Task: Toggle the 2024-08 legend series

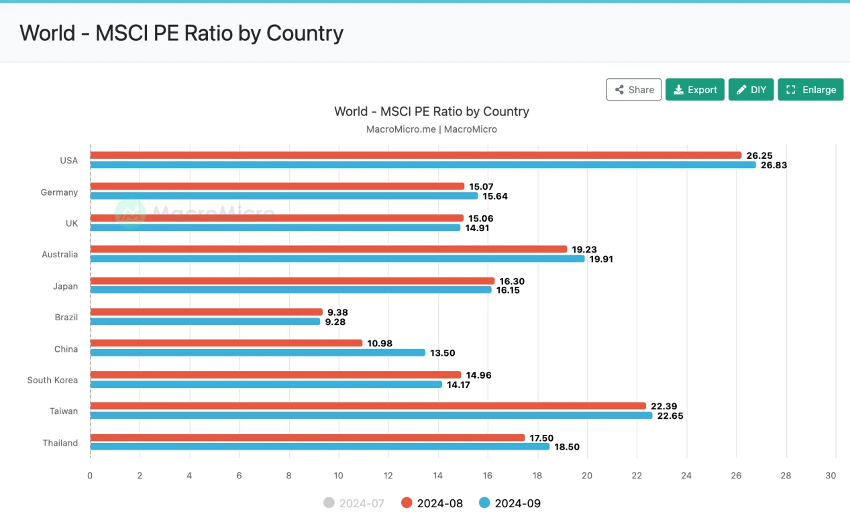Action: point(432,503)
